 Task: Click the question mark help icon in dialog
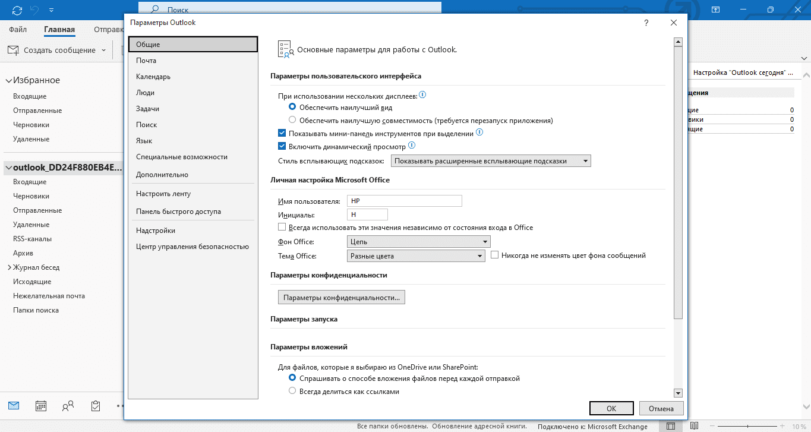[x=646, y=23]
